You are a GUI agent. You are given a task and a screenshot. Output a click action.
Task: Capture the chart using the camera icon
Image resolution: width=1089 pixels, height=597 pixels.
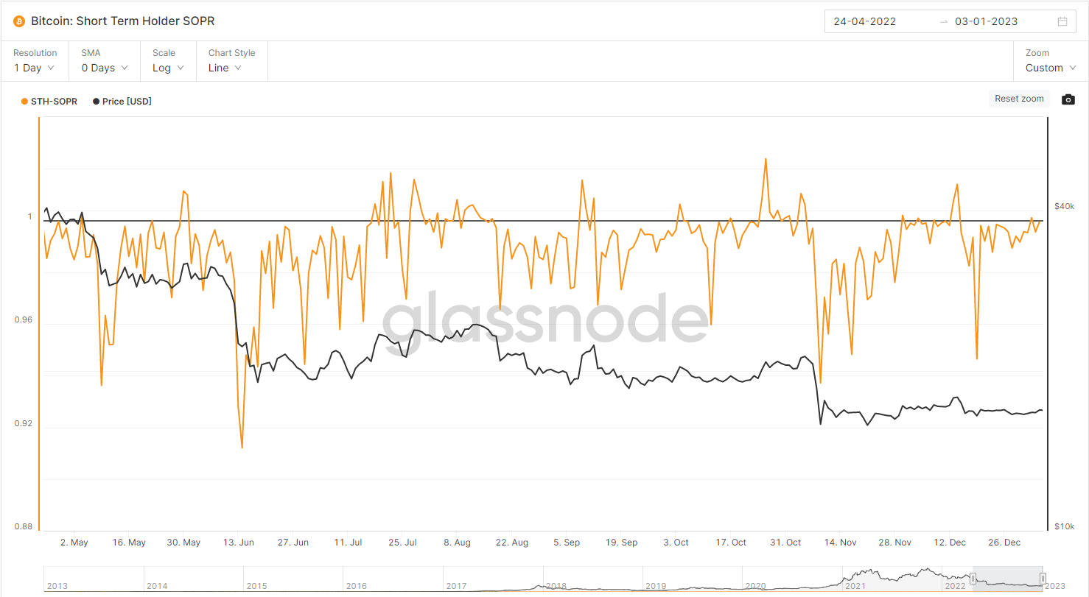(x=1068, y=99)
